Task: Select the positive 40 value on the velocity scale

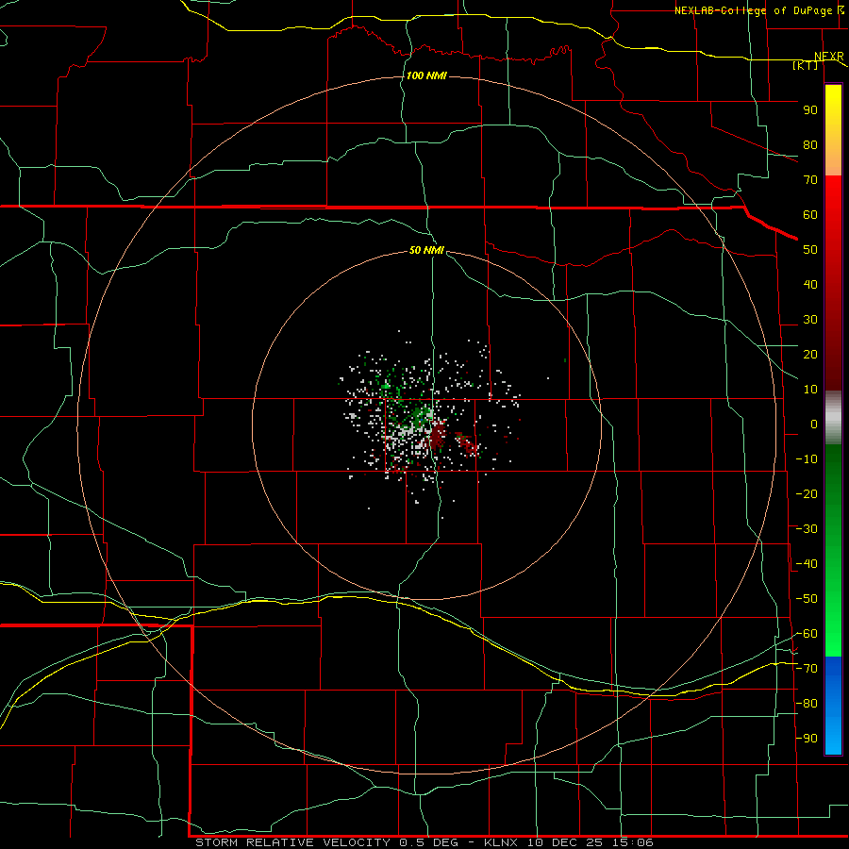Action: pos(810,284)
